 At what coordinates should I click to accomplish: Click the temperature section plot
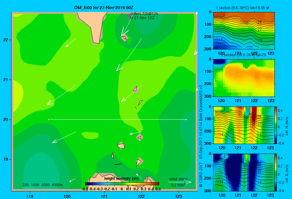[244, 31]
